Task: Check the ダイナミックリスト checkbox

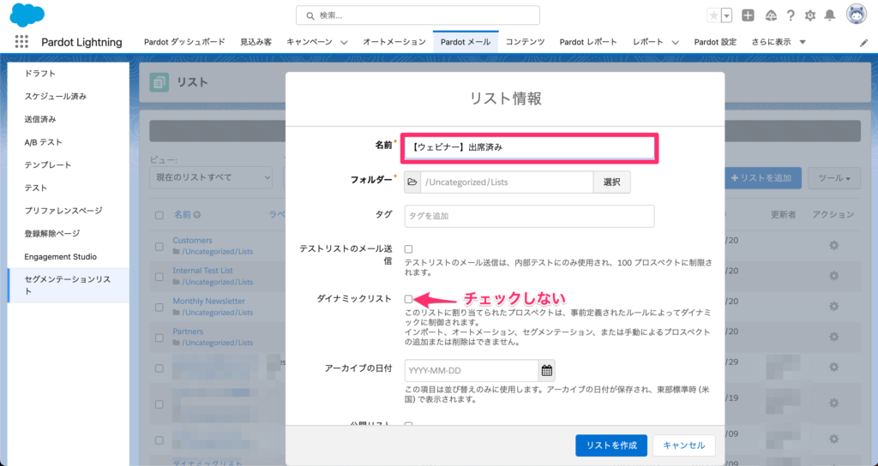Action: pyautogui.click(x=409, y=298)
